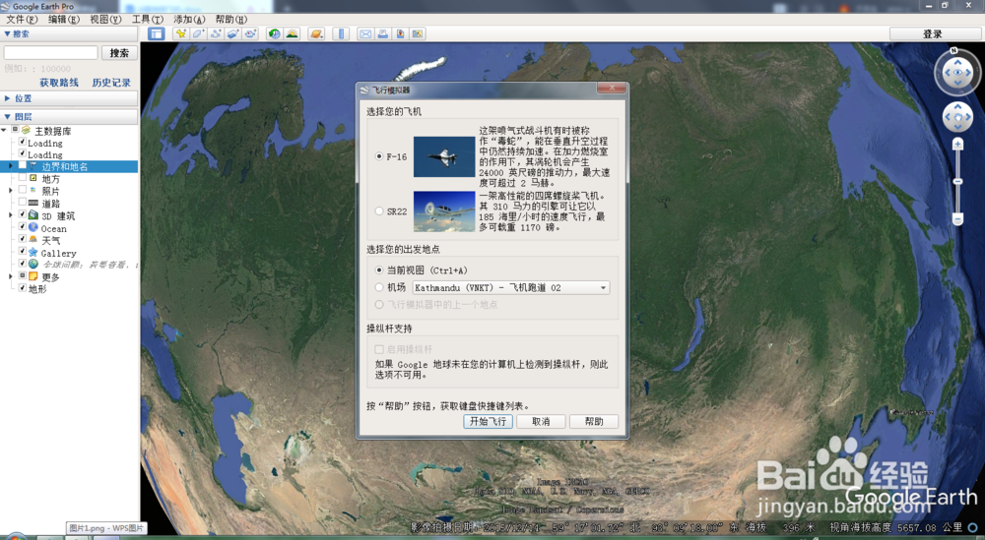Add a polygon using the toolbar icon
The image size is (985, 540).
pos(198,33)
